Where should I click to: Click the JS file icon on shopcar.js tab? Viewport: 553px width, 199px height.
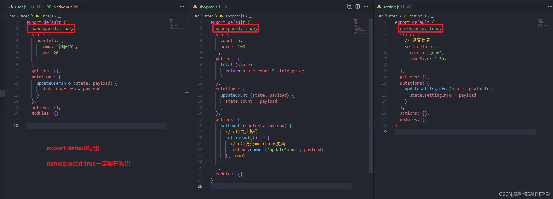coord(195,7)
